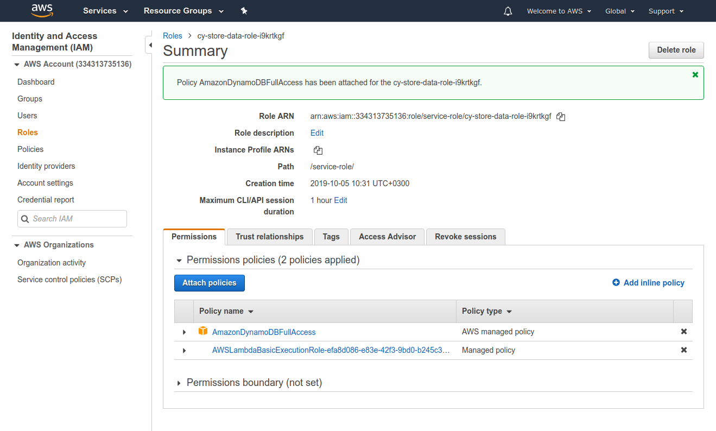Image resolution: width=716 pixels, height=431 pixels.
Task: Open Users in the sidebar
Action: coord(27,116)
